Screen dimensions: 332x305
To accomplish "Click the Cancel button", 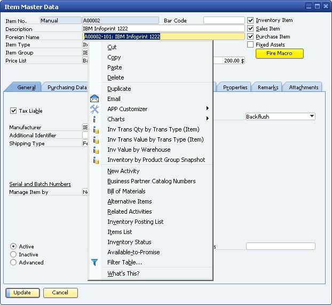I will pos(60,293).
